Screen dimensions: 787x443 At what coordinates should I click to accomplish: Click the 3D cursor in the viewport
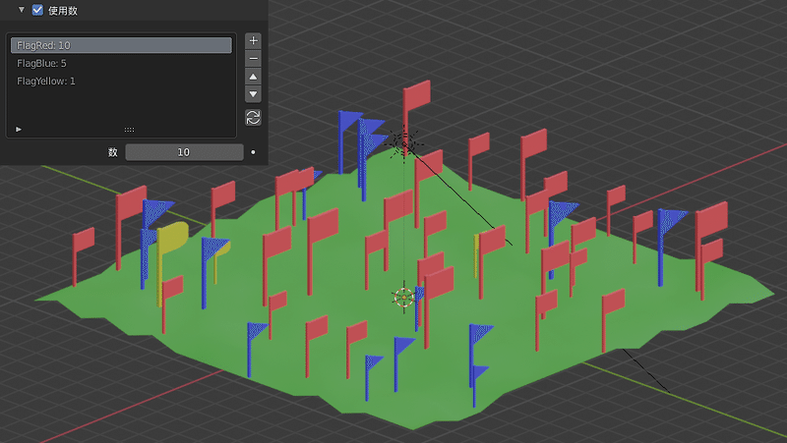point(404,298)
